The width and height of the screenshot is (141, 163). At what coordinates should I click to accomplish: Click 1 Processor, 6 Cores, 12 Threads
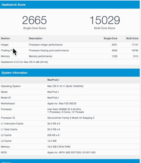(x=66, y=112)
